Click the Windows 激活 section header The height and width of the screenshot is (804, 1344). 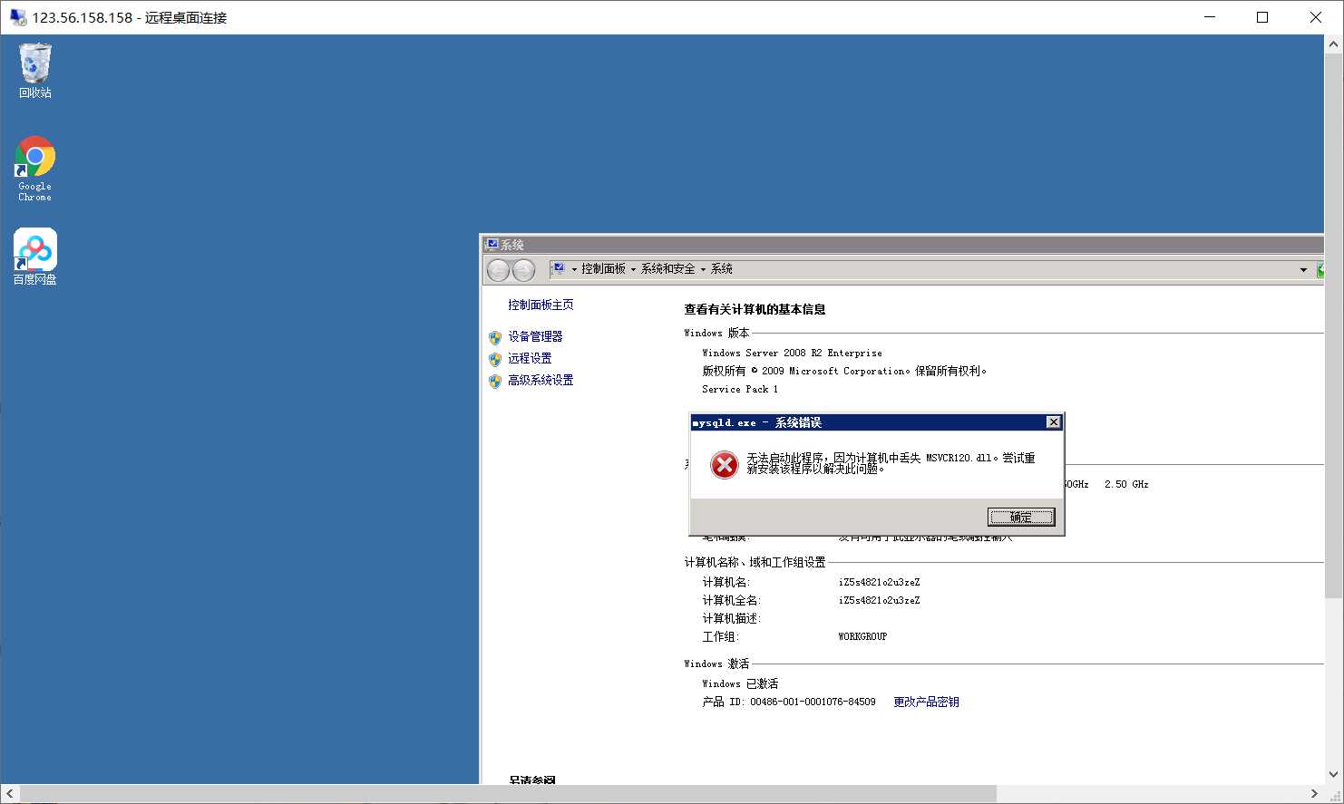point(716,664)
